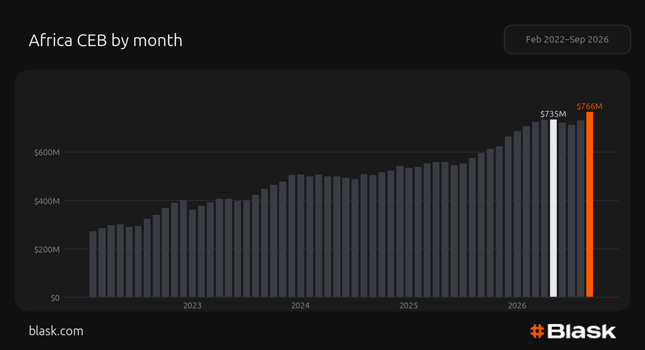Click the $0 y-axis label
The width and height of the screenshot is (645, 350).
(x=55, y=298)
